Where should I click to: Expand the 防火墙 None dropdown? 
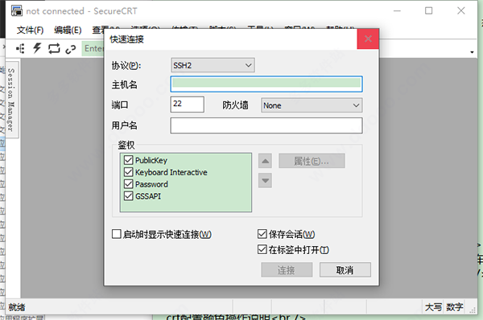click(312, 105)
